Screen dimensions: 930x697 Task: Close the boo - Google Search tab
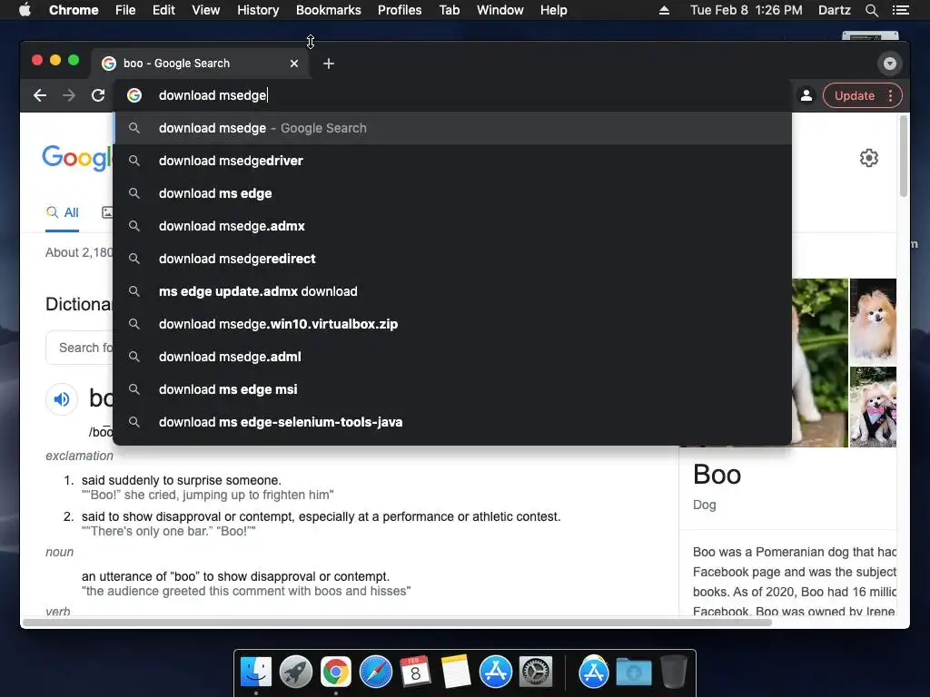point(294,64)
